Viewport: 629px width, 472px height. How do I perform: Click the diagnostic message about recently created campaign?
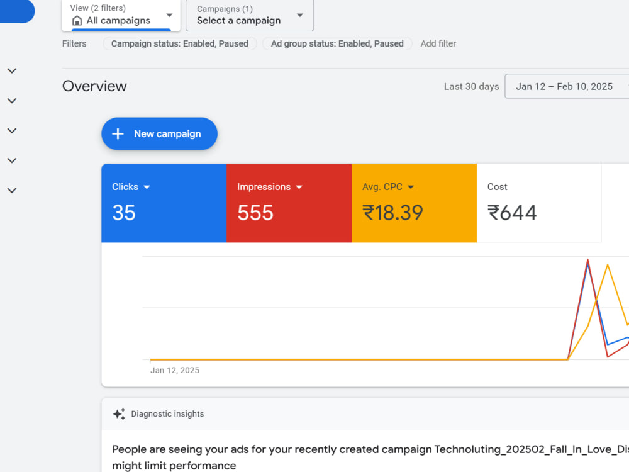coord(370,457)
